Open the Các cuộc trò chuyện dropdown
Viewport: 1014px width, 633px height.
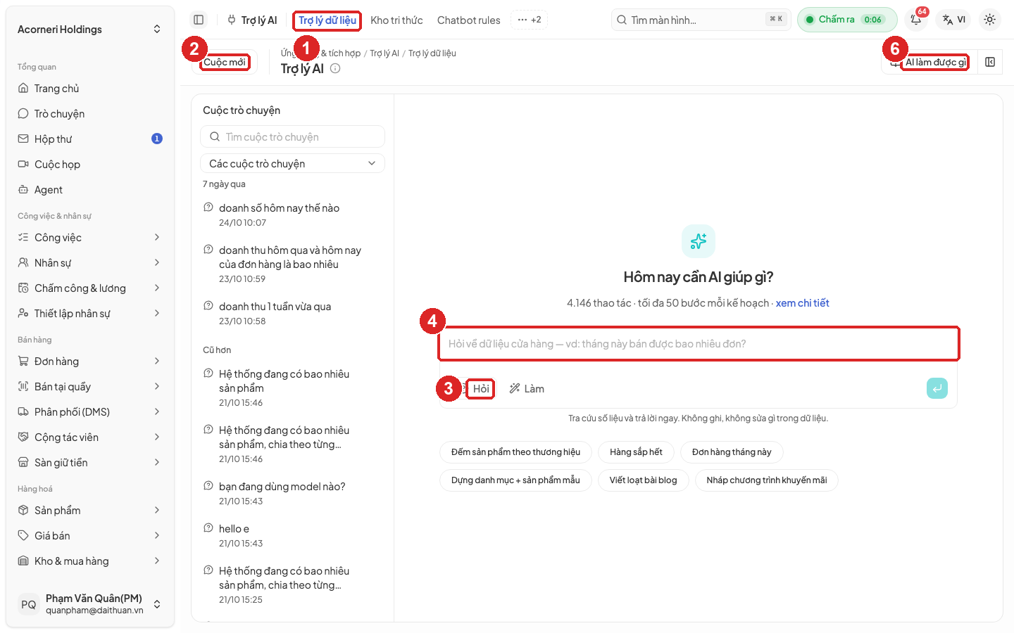[x=292, y=163]
